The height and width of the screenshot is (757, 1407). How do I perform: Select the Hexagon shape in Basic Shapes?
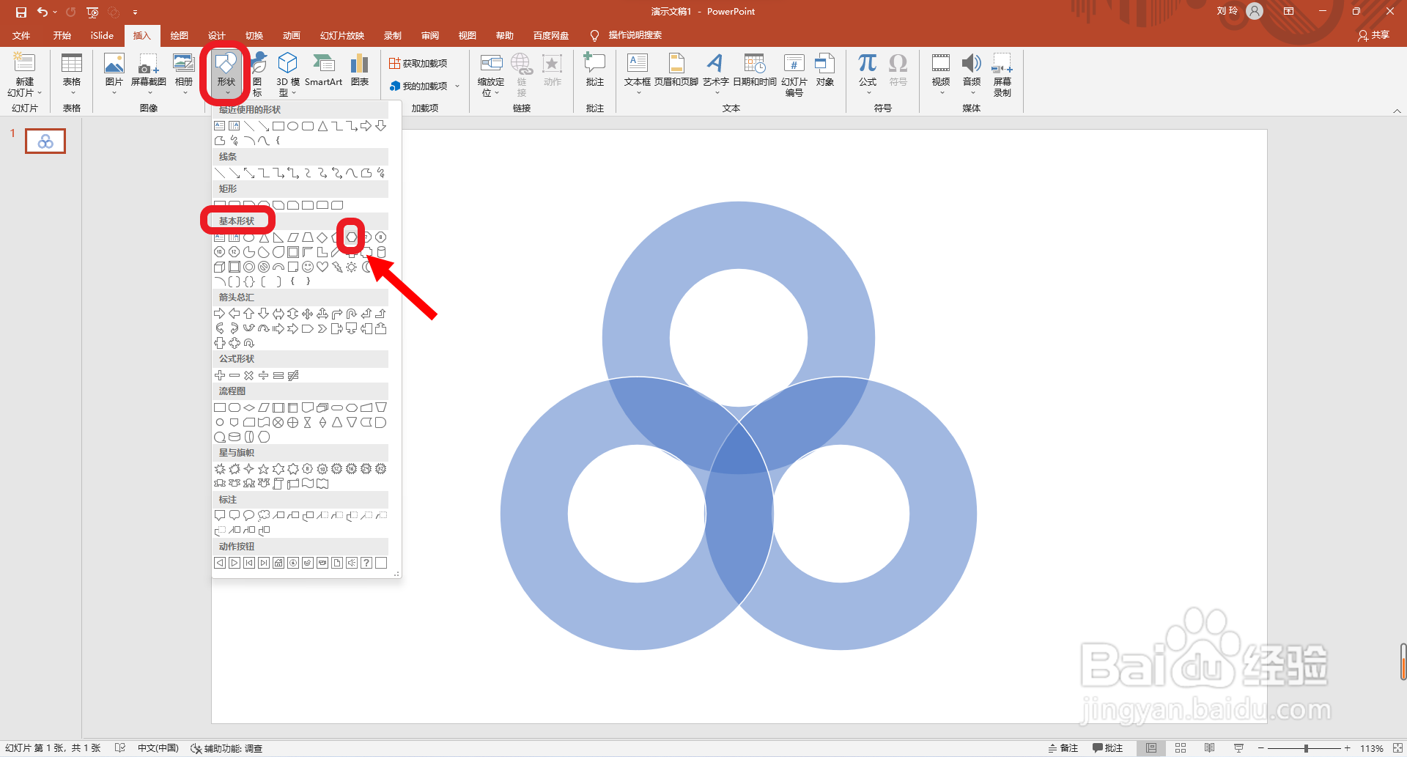[x=352, y=237]
